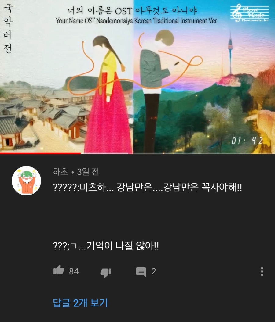
Task: Click the 01:42 timer overlay on the video
Action: [x=247, y=141]
